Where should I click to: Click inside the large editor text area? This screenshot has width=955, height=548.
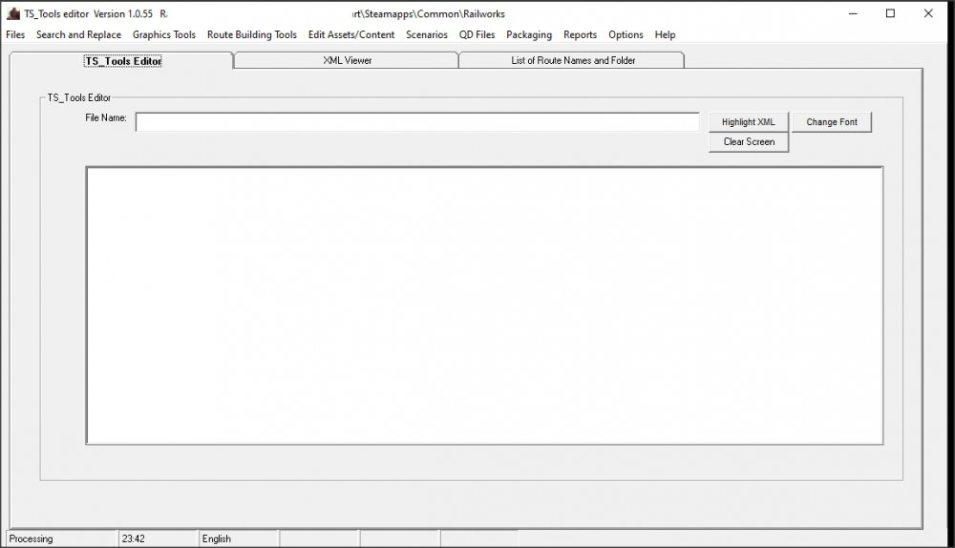tap(484, 306)
